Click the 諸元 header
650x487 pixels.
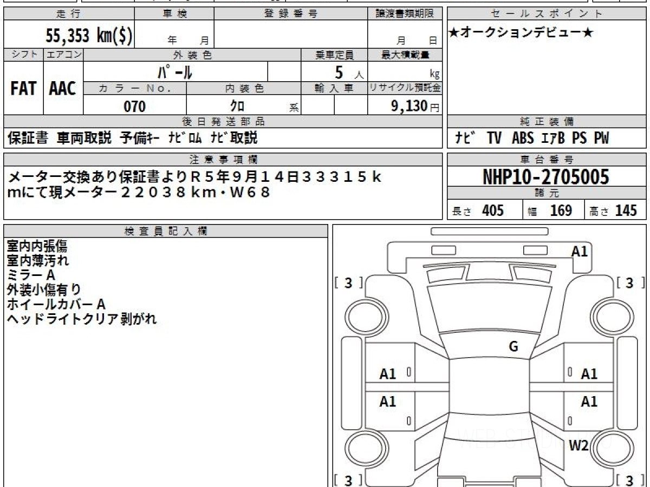click(547, 193)
